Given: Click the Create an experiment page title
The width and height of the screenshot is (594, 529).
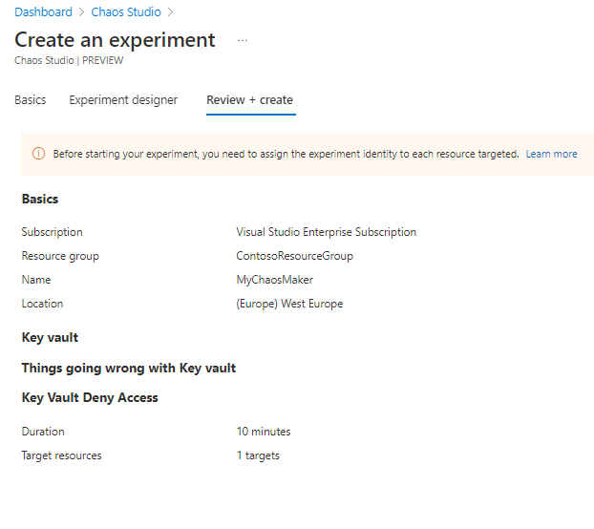Looking at the screenshot, I should (115, 40).
